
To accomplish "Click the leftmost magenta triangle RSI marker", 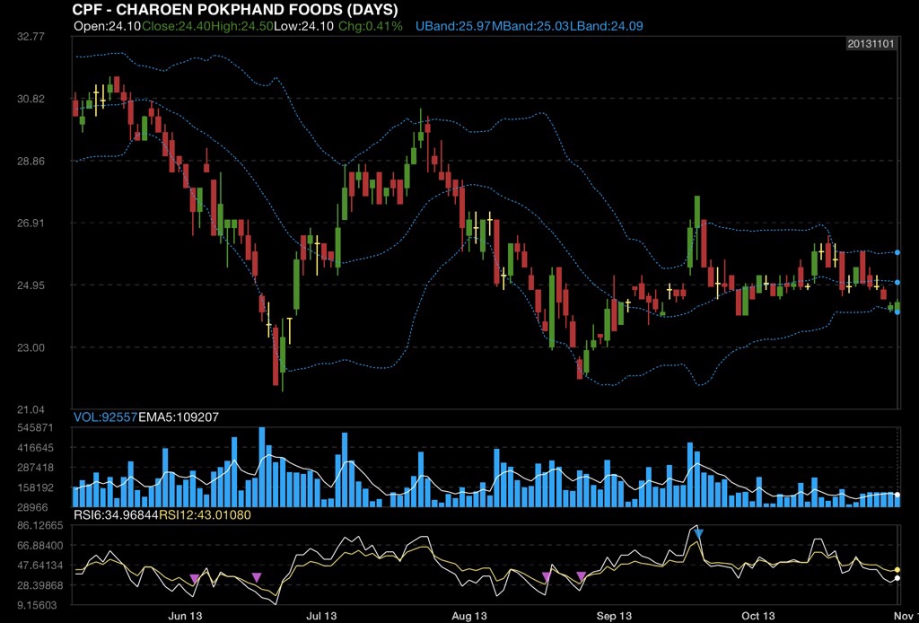I will tap(195, 579).
